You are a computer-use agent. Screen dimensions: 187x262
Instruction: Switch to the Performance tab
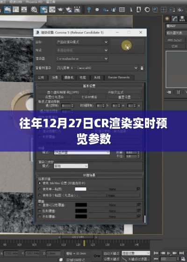[x=83, y=77]
